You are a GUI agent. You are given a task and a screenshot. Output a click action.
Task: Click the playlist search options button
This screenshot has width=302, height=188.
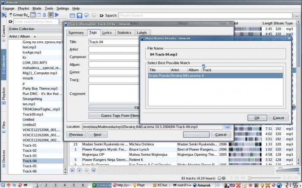coord(297,15)
